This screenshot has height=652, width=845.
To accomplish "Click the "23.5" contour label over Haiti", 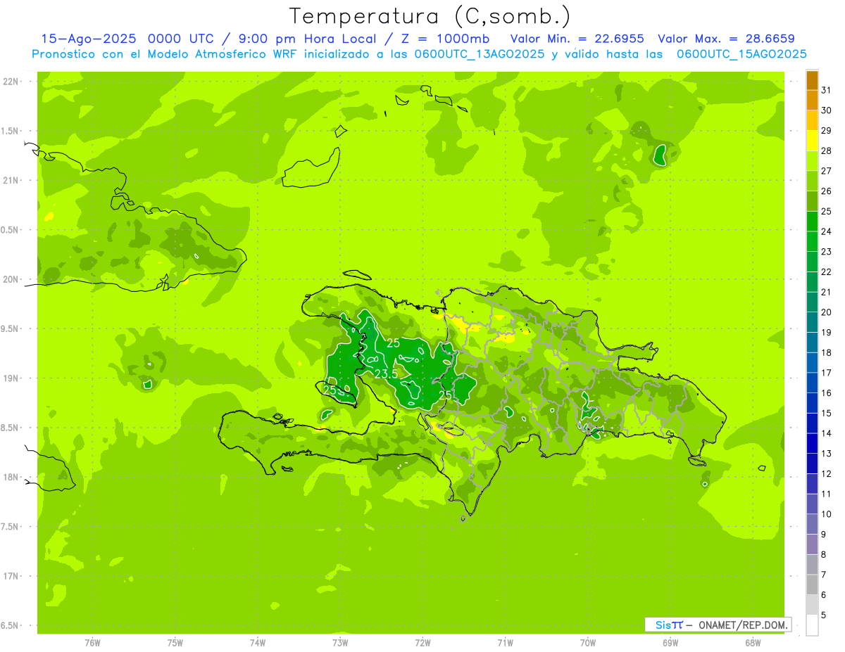I will [x=385, y=374].
